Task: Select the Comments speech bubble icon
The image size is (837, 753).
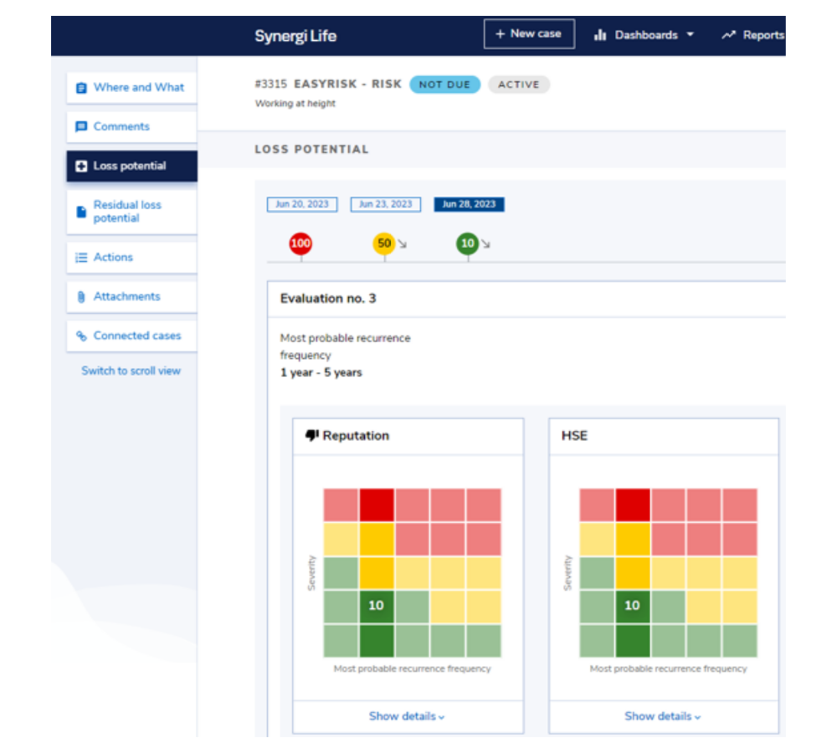Action: [x=80, y=126]
